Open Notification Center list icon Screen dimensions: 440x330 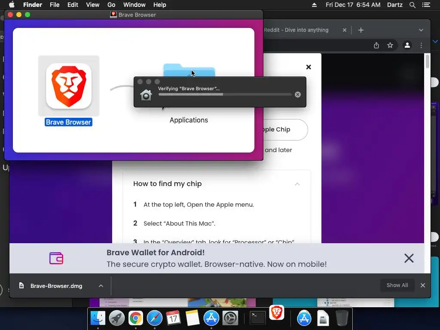coord(426,5)
